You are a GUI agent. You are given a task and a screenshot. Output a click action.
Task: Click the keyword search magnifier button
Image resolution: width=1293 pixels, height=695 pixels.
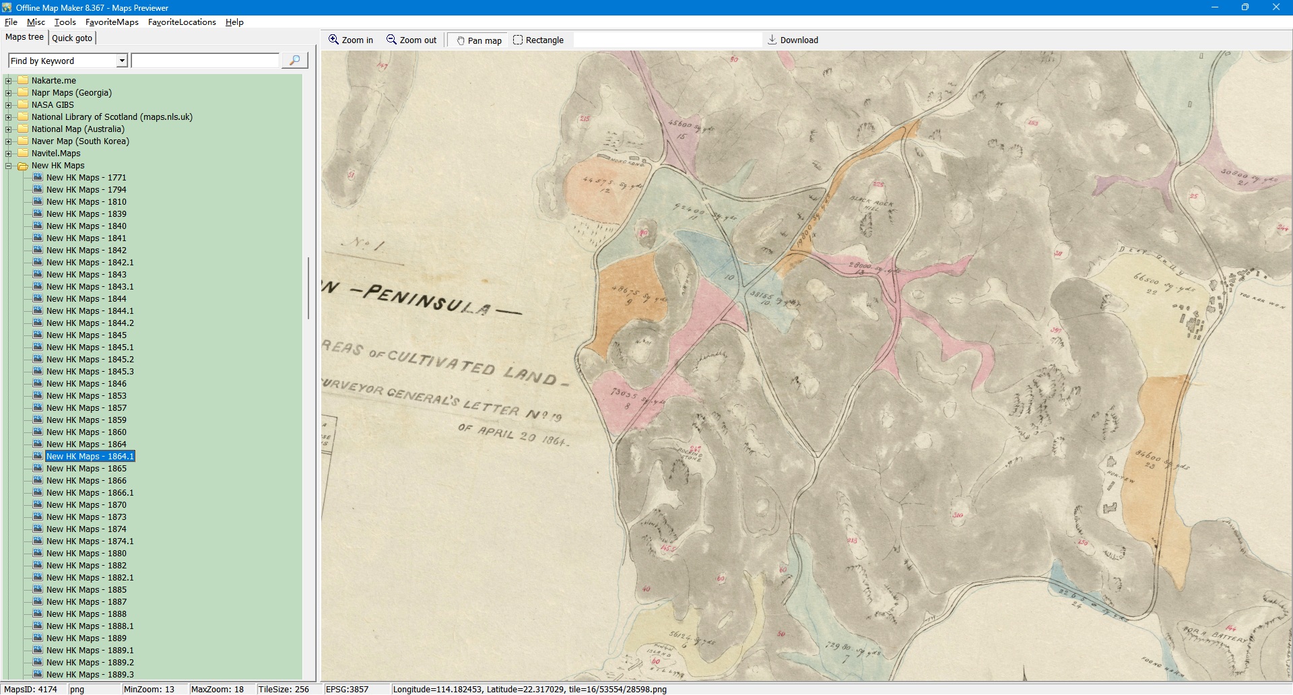(x=294, y=61)
